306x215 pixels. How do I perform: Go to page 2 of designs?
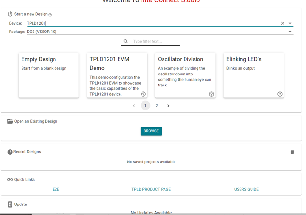point(157,106)
